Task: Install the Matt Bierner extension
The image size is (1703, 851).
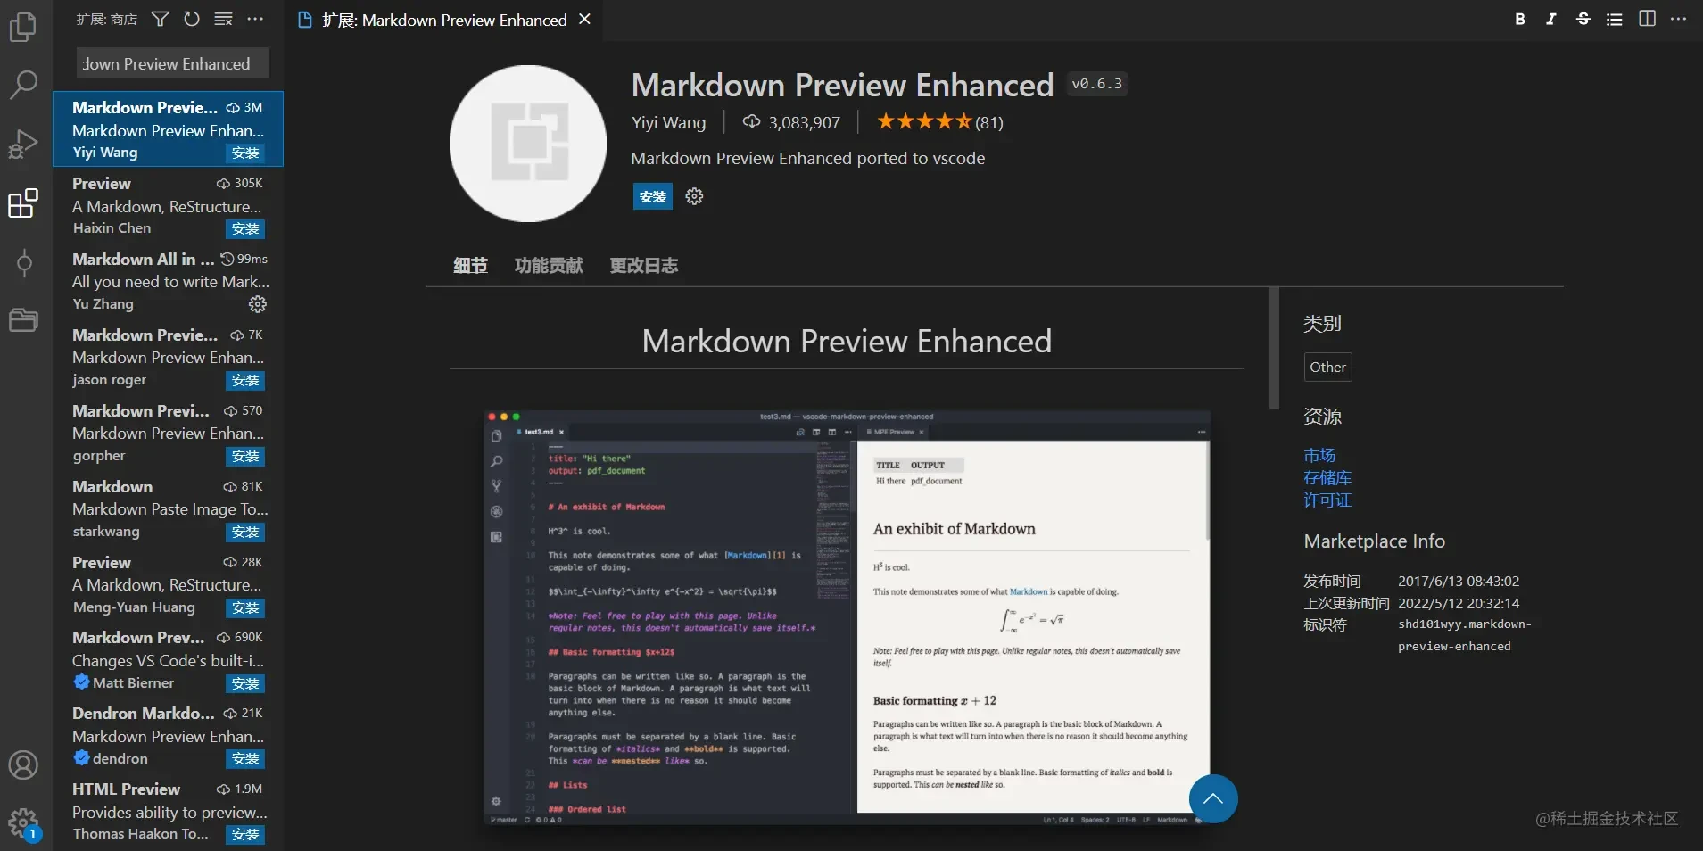Action: click(x=245, y=683)
